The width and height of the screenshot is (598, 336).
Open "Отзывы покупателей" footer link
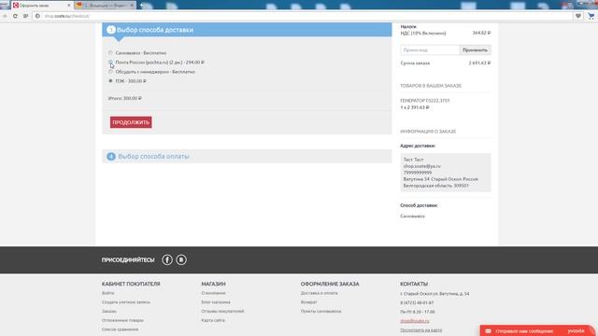coord(222,311)
